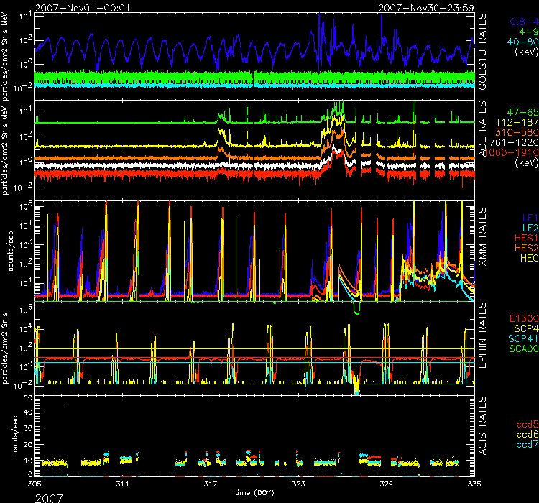
Task: Click the time (DOY) axis label
Action: pos(254,493)
